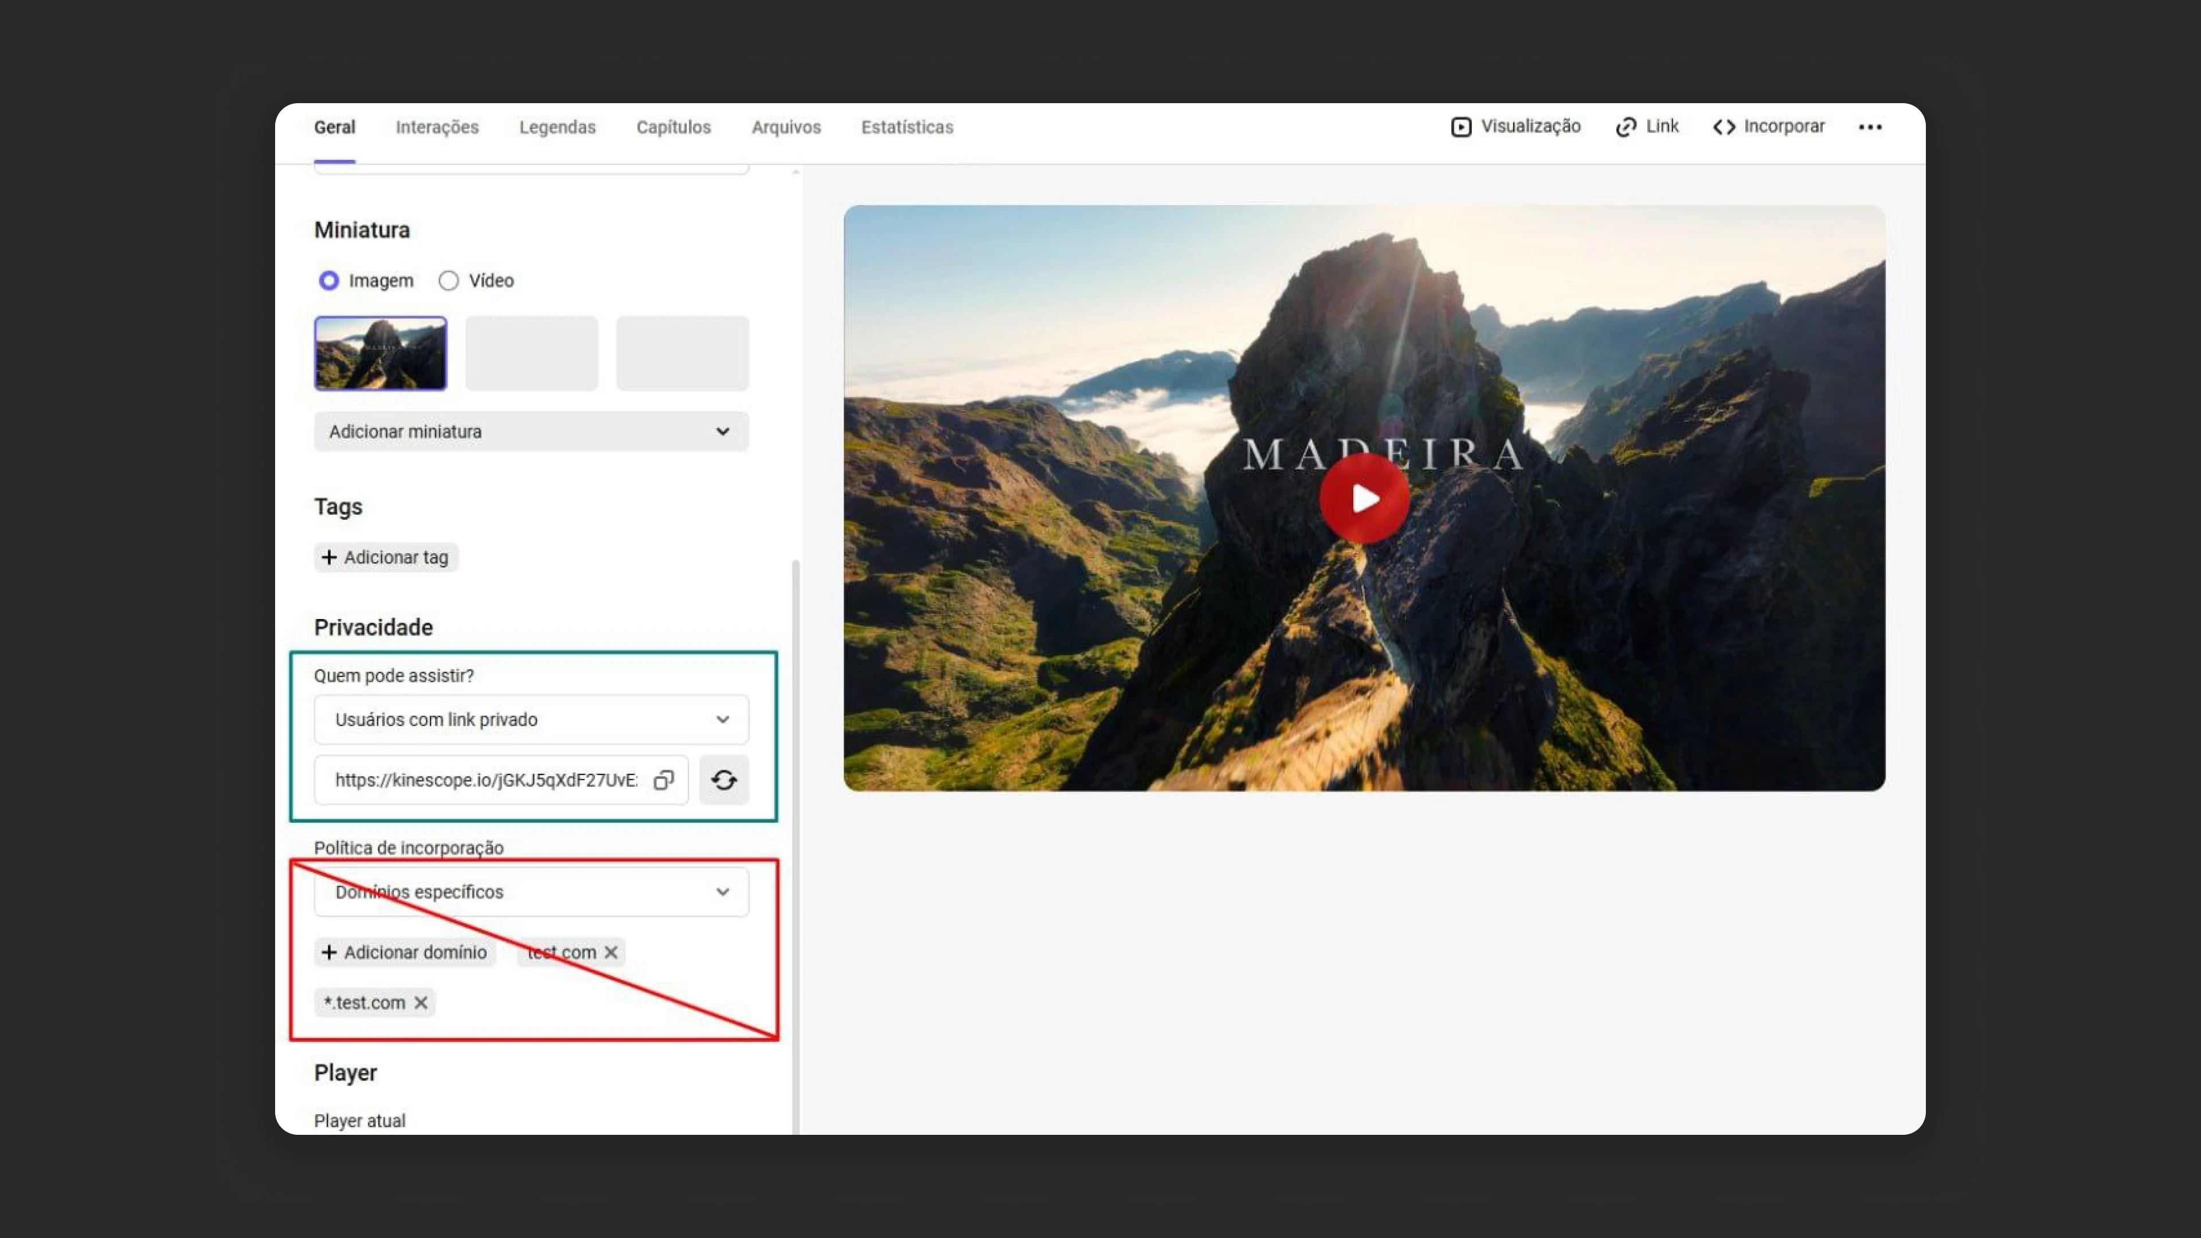Screen dimensions: 2201x1238
Task: Select the Madeira mountain thumbnail
Action: pos(381,354)
